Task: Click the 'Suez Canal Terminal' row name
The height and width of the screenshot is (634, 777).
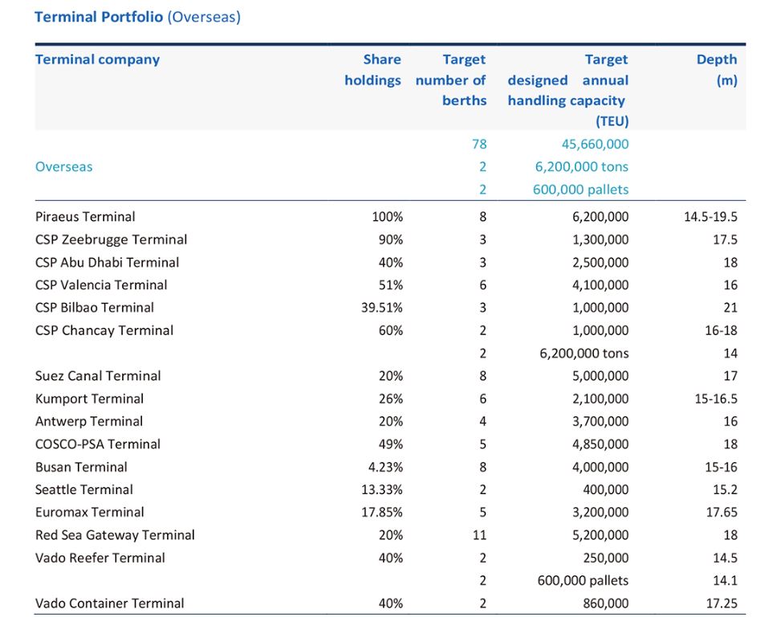Action: tap(98, 376)
